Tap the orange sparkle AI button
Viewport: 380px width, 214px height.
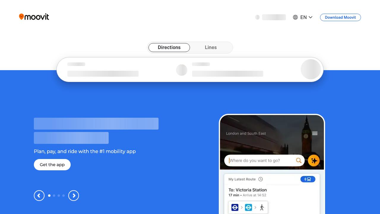click(313, 160)
